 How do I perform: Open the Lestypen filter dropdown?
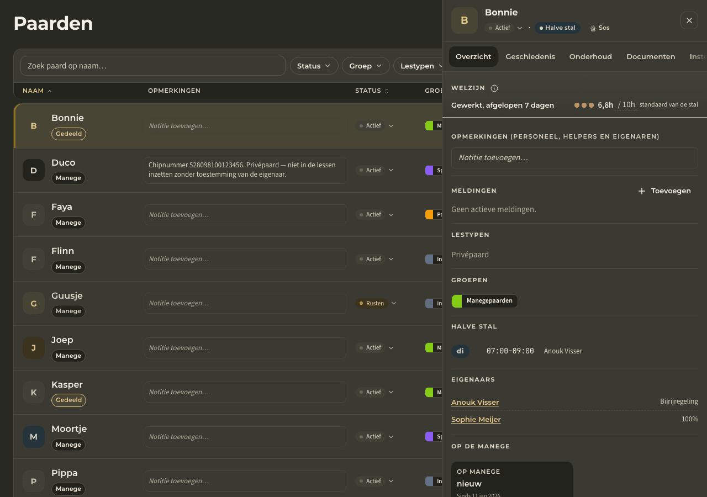[418, 66]
